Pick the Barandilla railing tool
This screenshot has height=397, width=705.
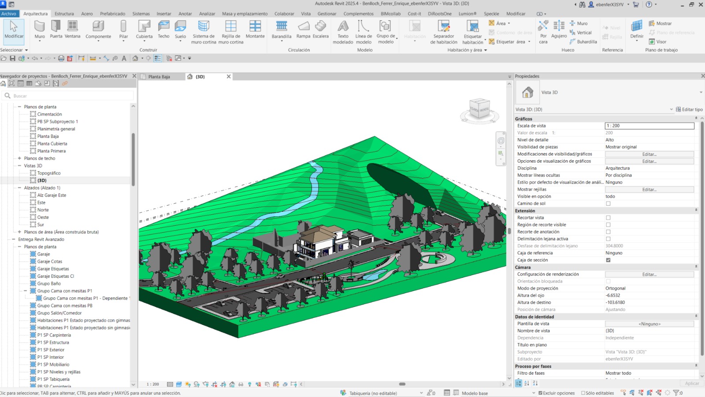pyautogui.click(x=282, y=29)
